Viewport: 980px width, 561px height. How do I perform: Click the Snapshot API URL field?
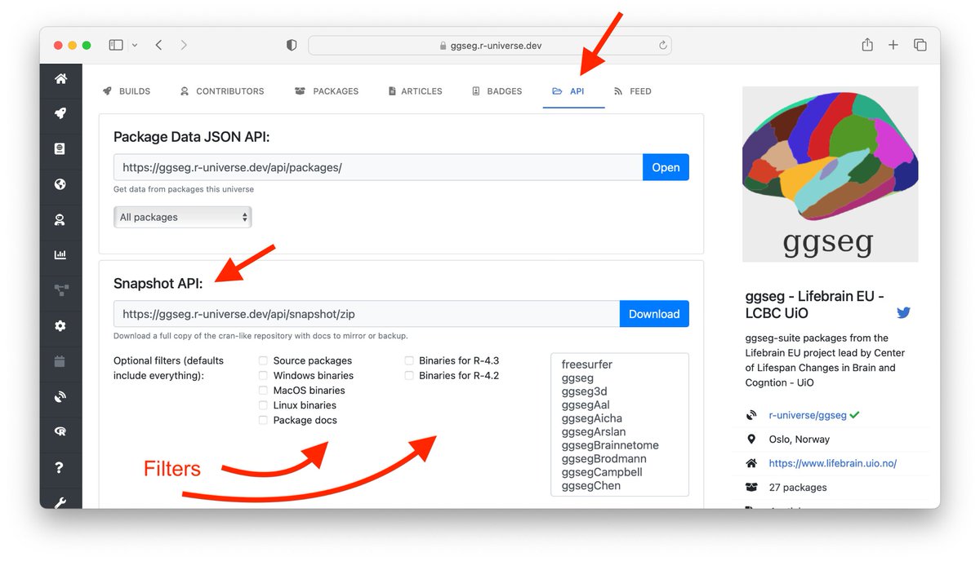click(367, 314)
